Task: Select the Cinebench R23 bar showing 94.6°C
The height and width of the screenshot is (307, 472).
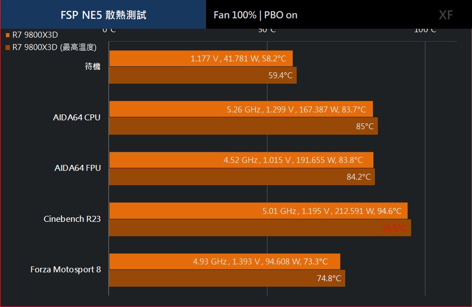Action: pyautogui.click(x=258, y=210)
